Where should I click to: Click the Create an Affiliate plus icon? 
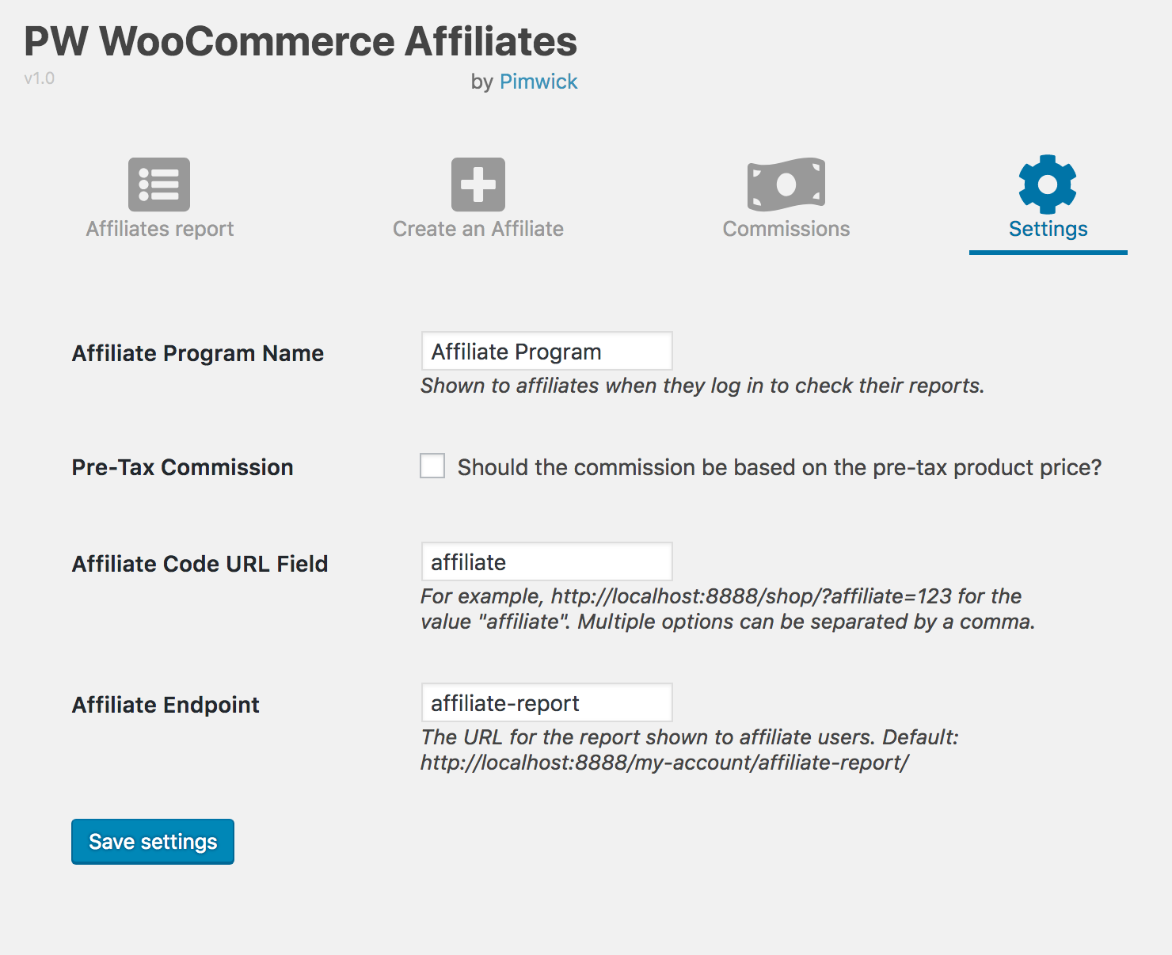pyautogui.click(x=478, y=185)
